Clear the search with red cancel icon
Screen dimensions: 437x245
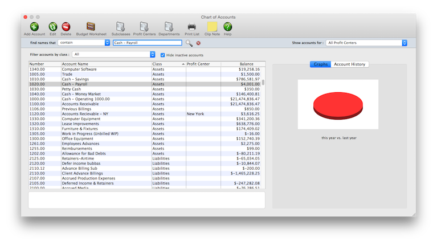coord(198,43)
